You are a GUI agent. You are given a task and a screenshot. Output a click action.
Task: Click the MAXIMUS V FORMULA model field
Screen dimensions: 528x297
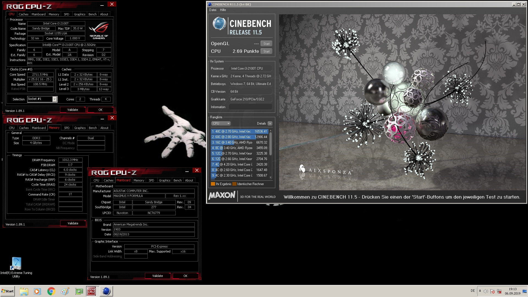139,196
